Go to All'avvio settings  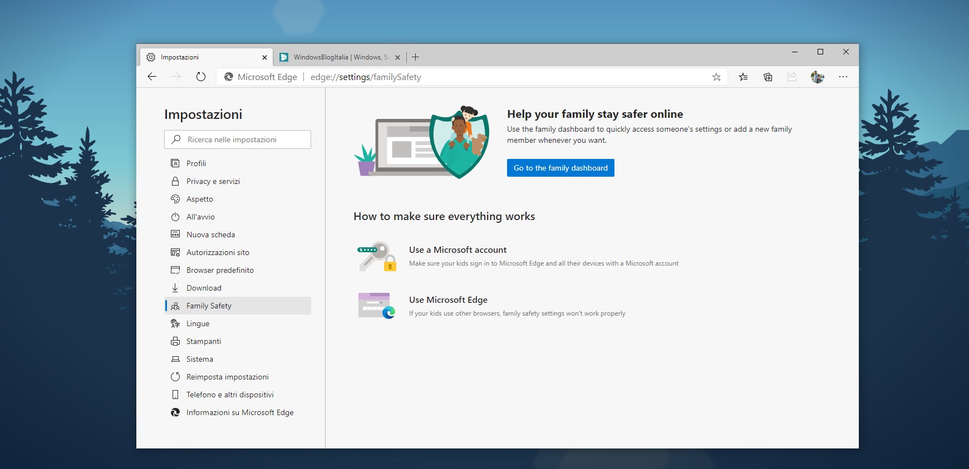238,217
